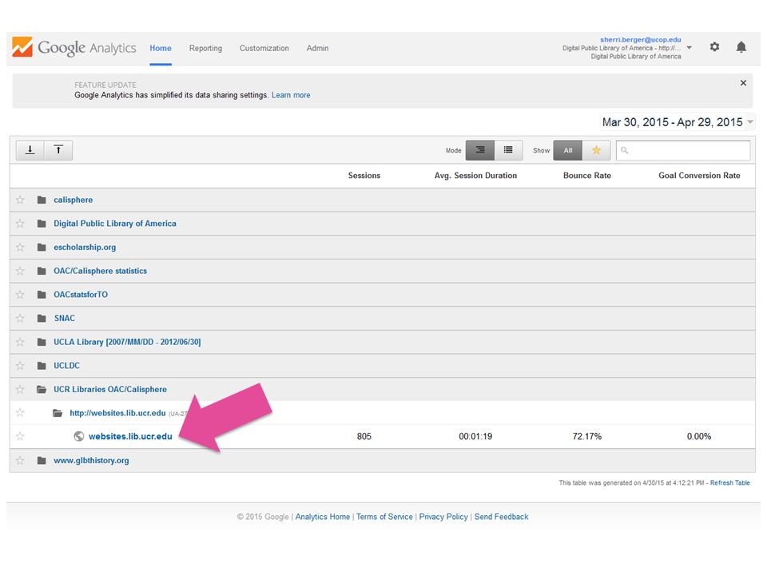This screenshot has width=767, height=575.
Task: Click the account search field
Action: [683, 151]
